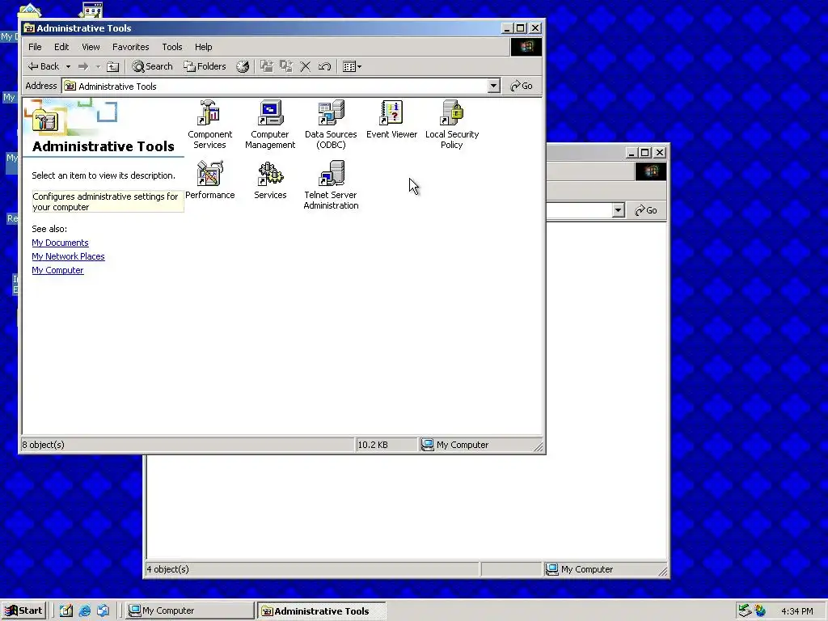Open Data Sources (ODBC) shortcut

pos(331,125)
